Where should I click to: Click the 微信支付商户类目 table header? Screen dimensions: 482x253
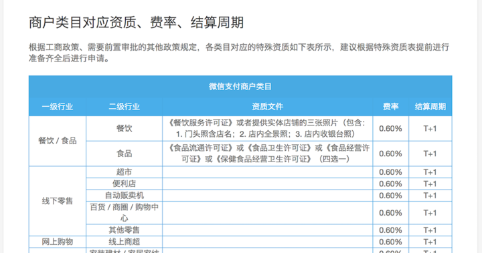[x=240, y=87]
